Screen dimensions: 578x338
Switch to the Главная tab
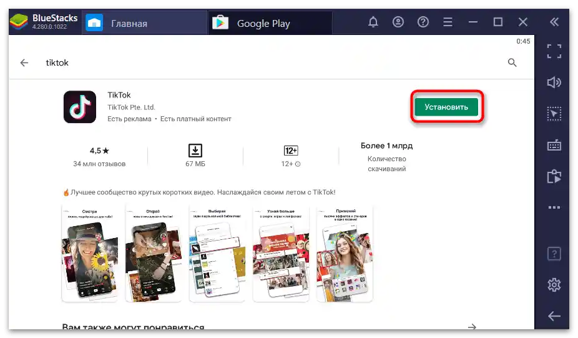click(x=144, y=23)
